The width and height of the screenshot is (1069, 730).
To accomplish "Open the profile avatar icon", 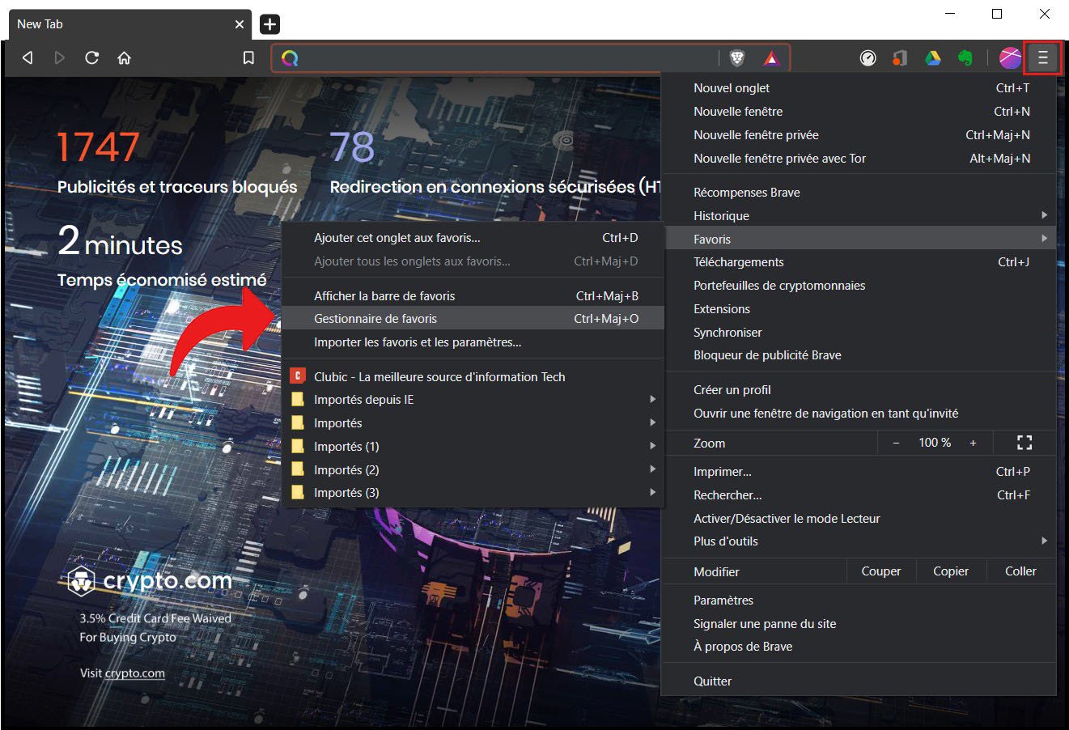I will [1009, 57].
